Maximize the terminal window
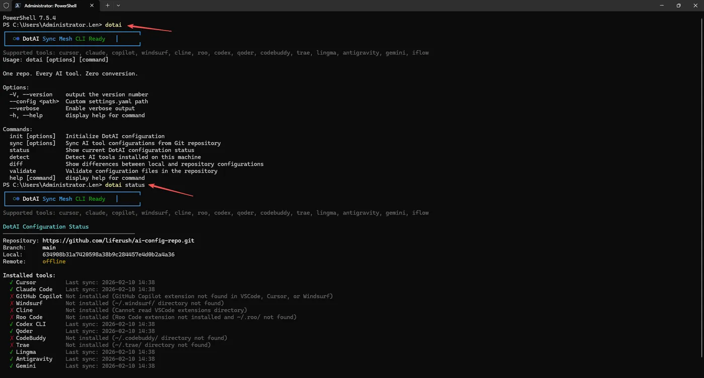This screenshot has height=378, width=704. coord(678,6)
